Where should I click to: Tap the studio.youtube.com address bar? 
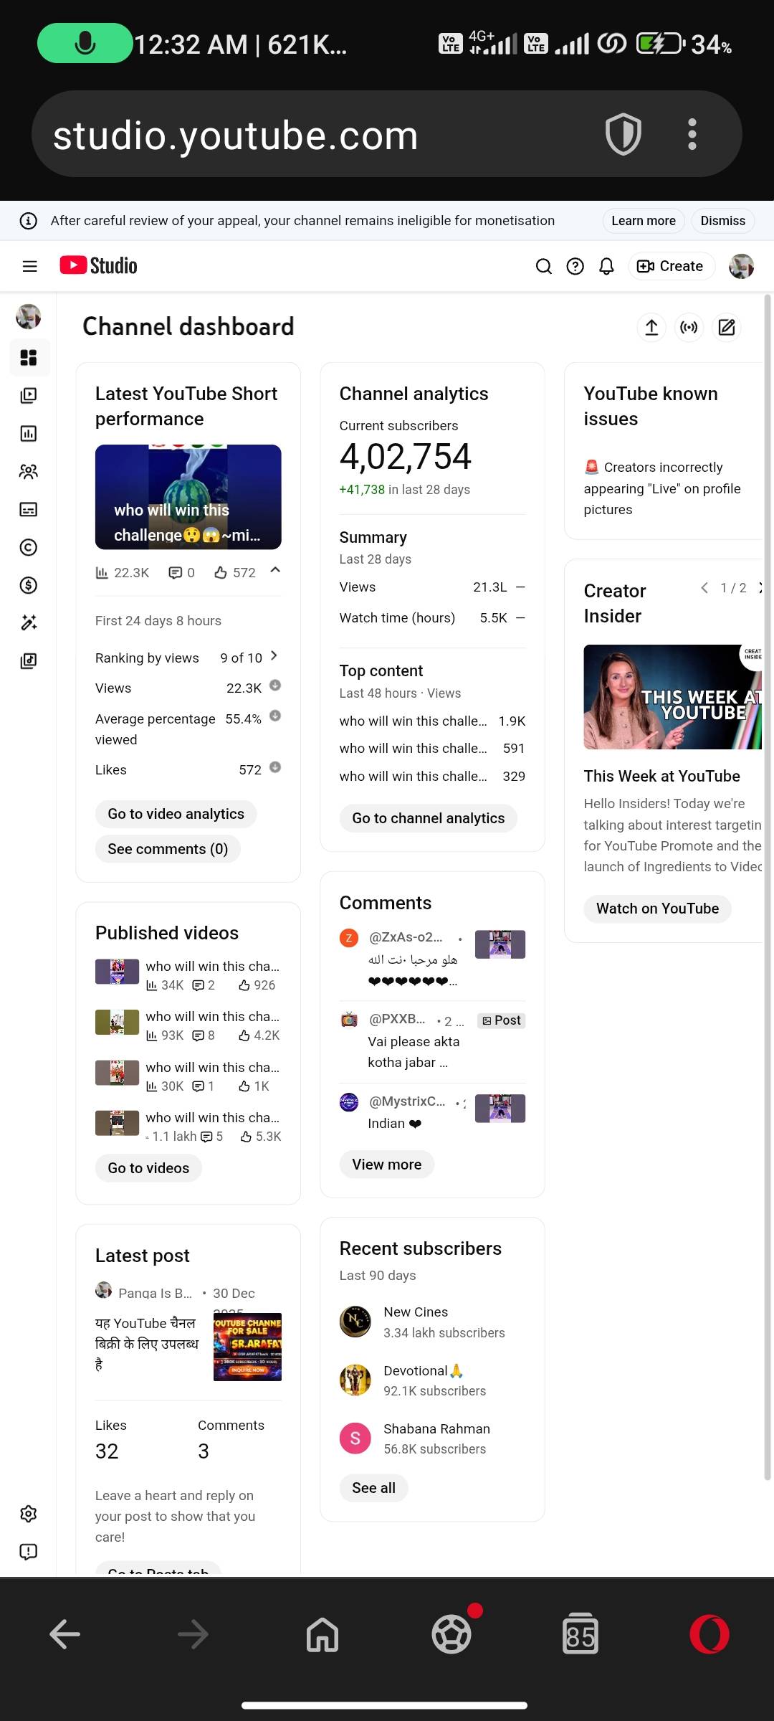tap(308, 135)
